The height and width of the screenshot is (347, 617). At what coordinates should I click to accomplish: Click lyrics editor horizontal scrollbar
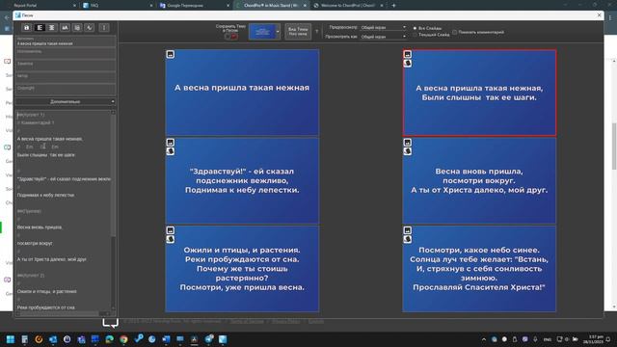(59, 313)
